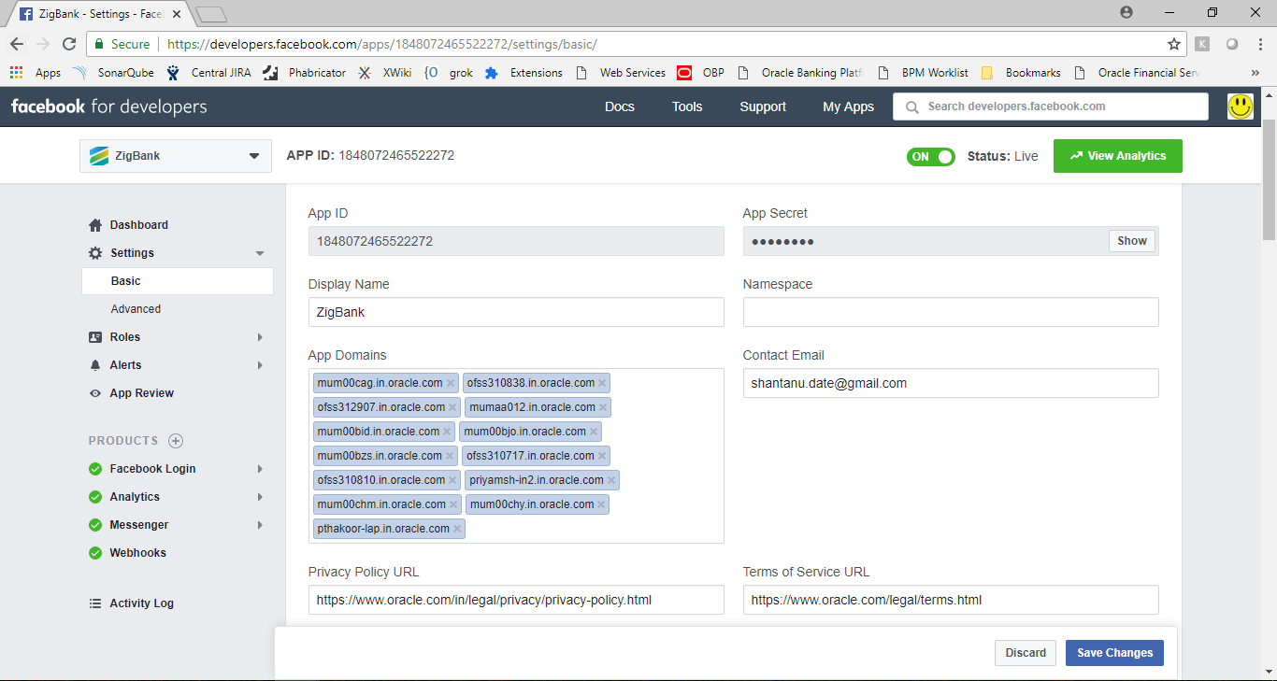The width and height of the screenshot is (1277, 681).
Task: Show more bookmarks with the chevron
Action: (1255, 73)
